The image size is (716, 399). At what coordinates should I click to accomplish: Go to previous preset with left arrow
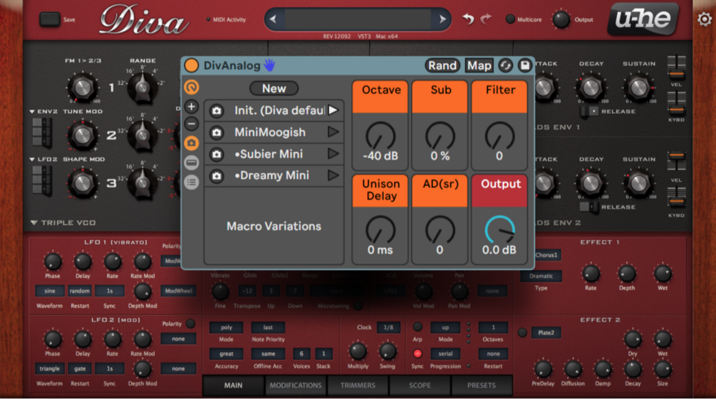click(x=273, y=19)
